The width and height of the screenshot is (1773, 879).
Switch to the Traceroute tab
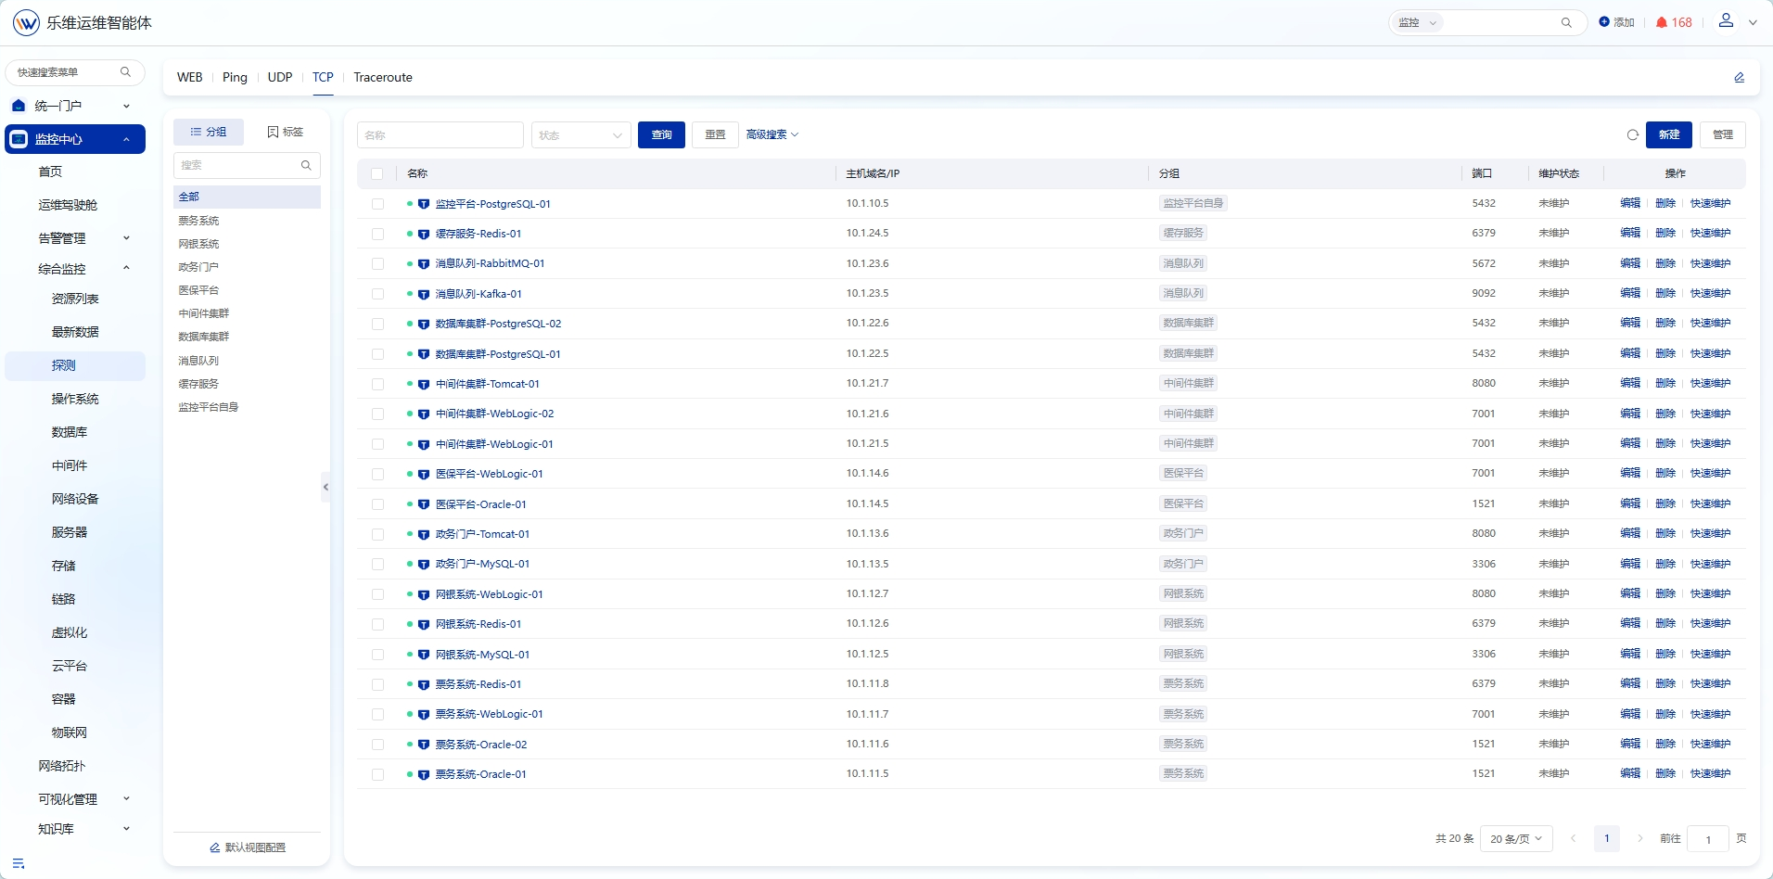[383, 77]
